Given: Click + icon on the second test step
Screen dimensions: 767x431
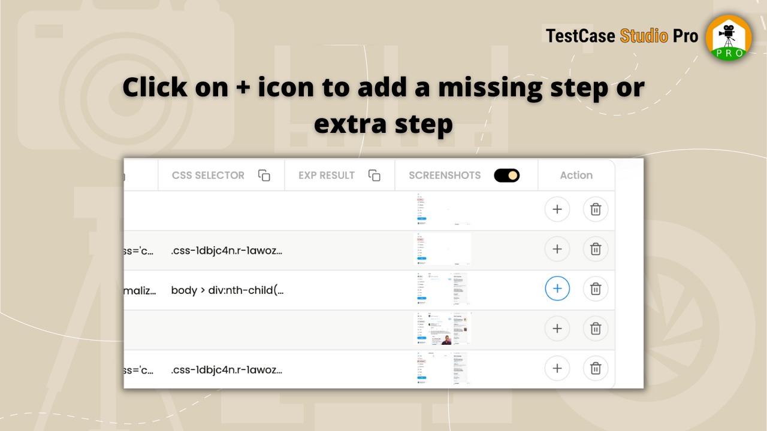Looking at the screenshot, I should pos(557,249).
